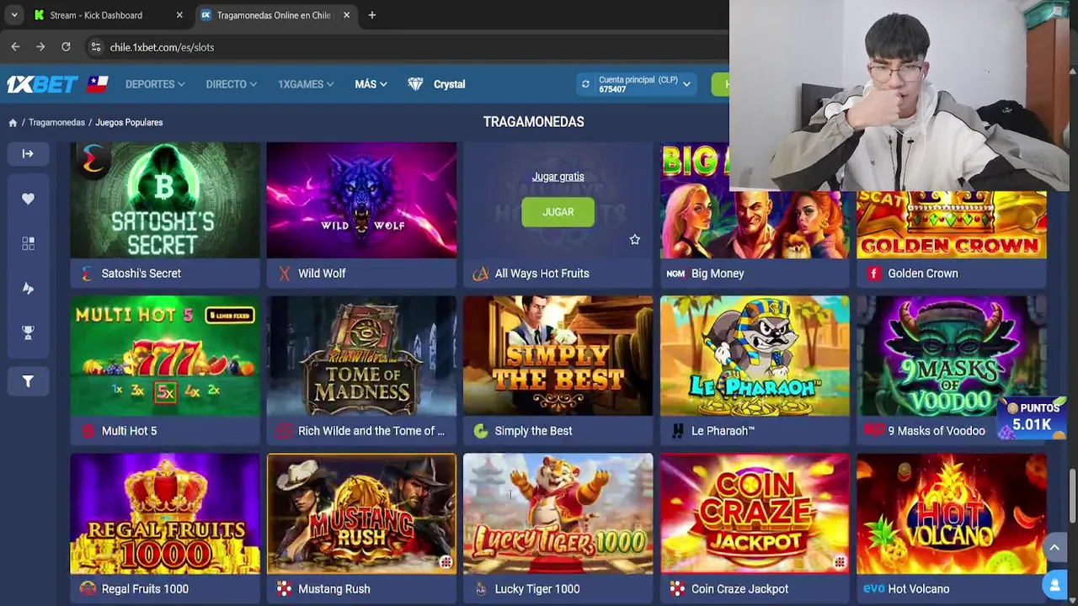Click the Satoshi's Secret provider icon
1078x606 pixels.
[87, 274]
